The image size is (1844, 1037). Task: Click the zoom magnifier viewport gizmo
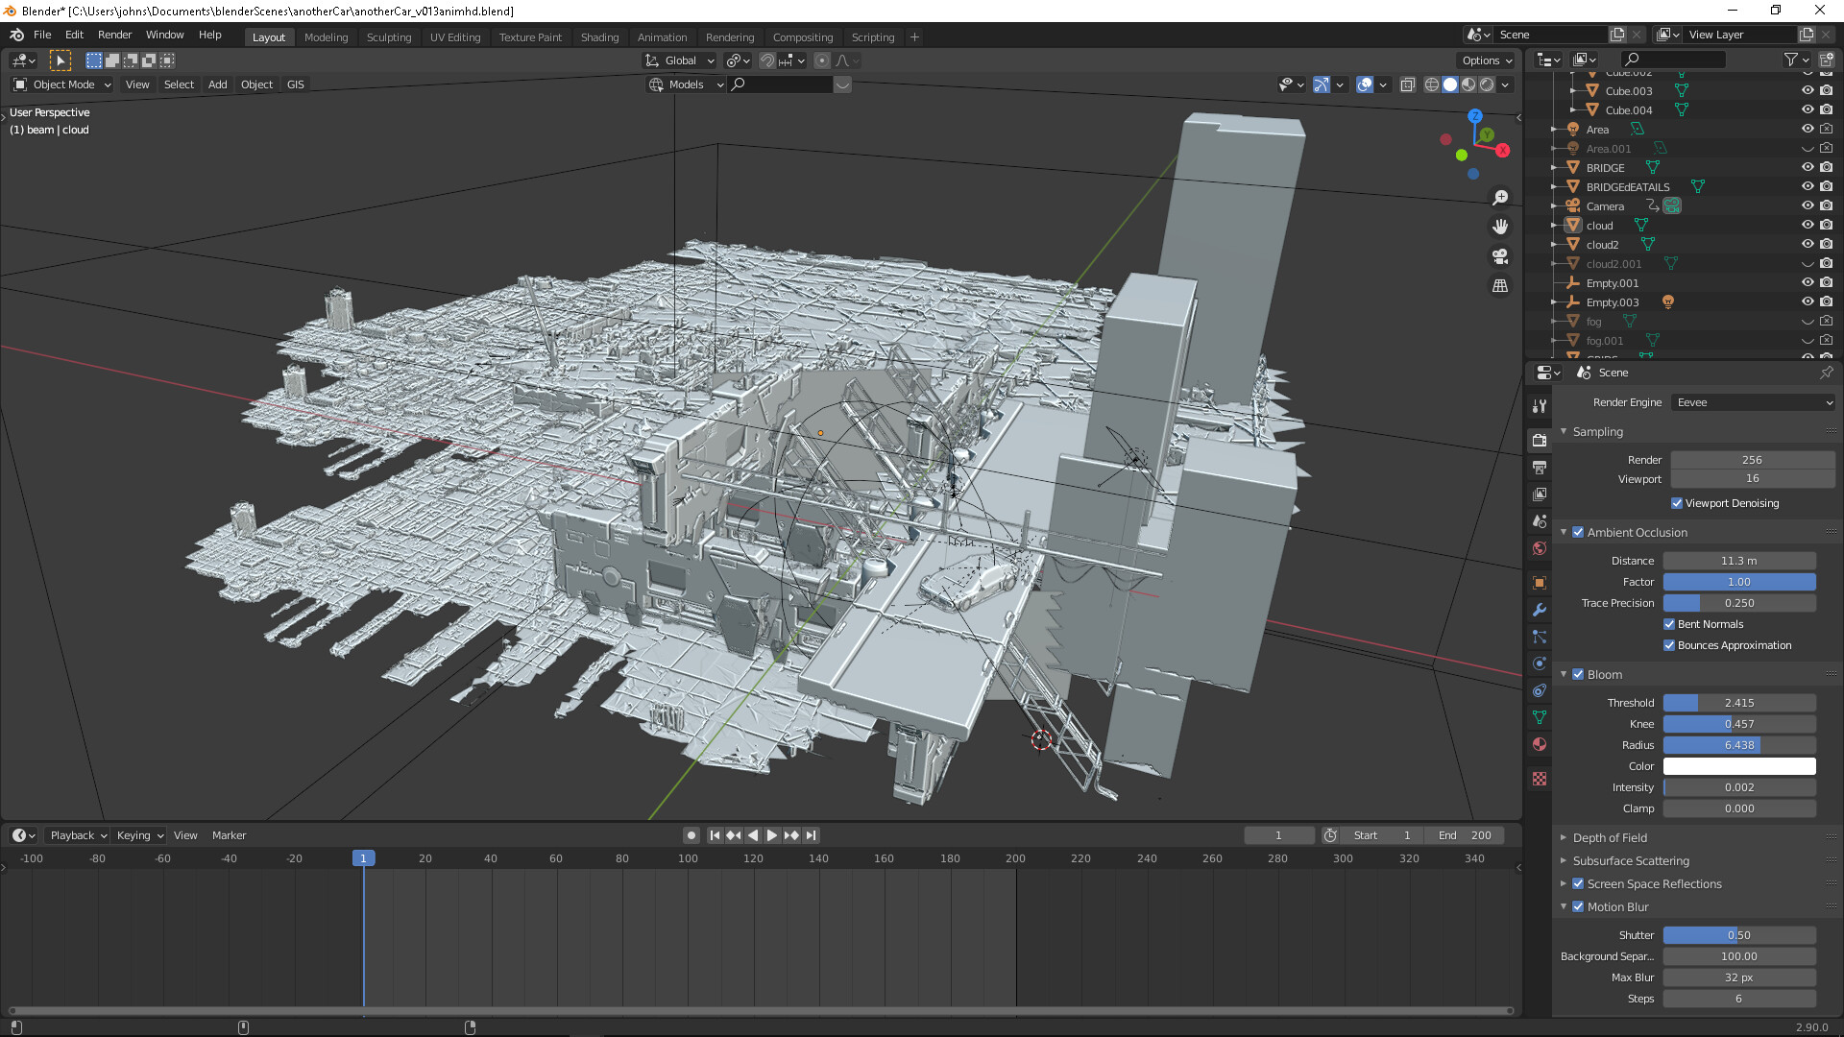(1499, 198)
